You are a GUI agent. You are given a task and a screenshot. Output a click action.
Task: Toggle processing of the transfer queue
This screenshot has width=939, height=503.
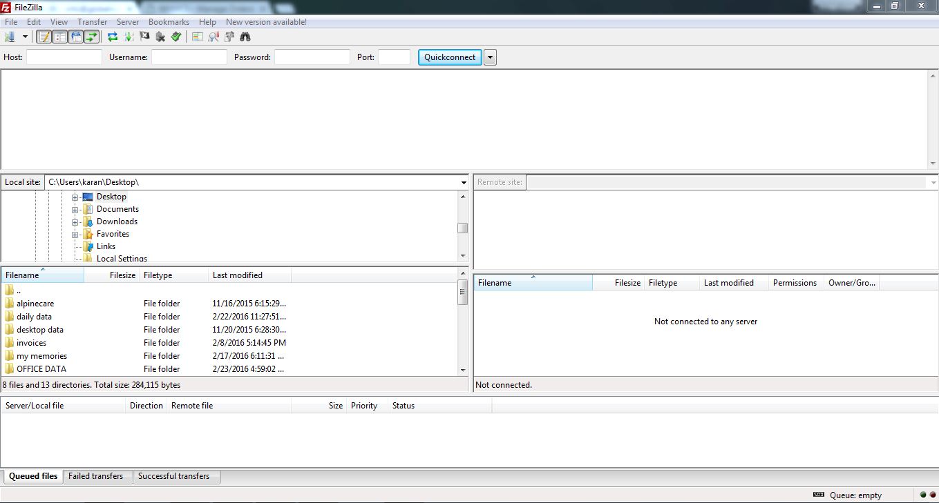(129, 37)
